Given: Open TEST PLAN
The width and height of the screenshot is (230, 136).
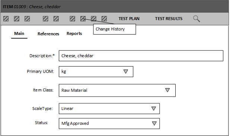Looking at the screenshot, I should click(129, 19).
